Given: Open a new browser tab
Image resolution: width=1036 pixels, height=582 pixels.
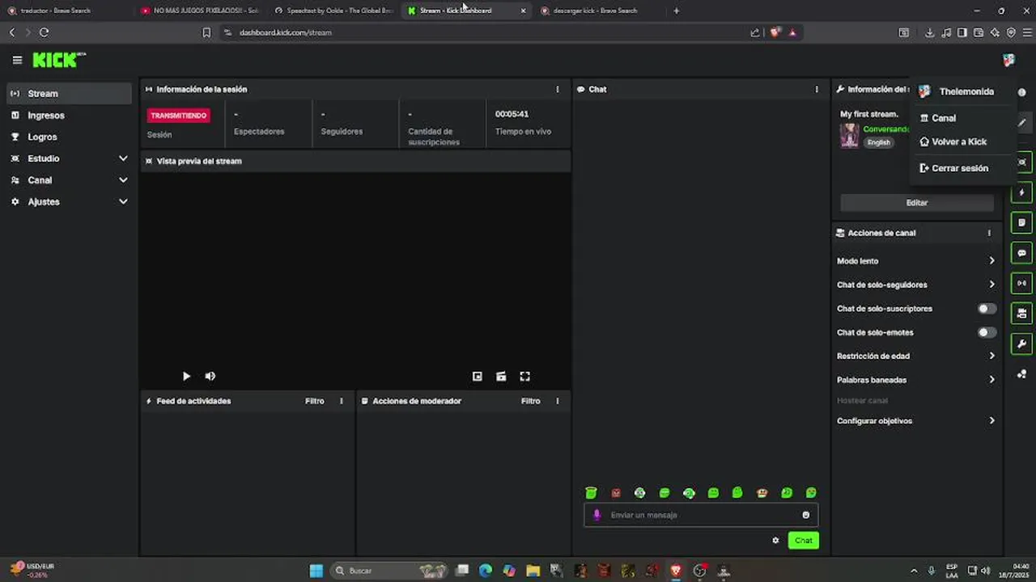Looking at the screenshot, I should pos(677,11).
